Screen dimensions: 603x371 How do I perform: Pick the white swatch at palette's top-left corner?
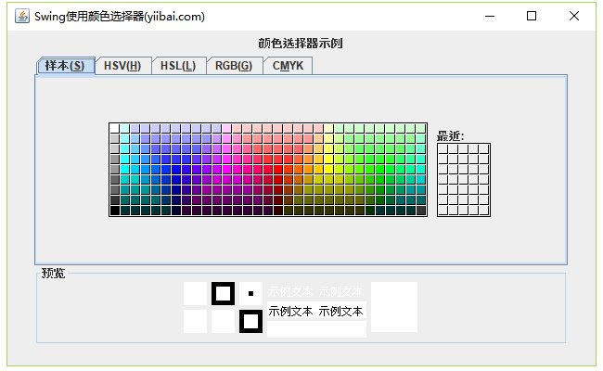(x=115, y=128)
